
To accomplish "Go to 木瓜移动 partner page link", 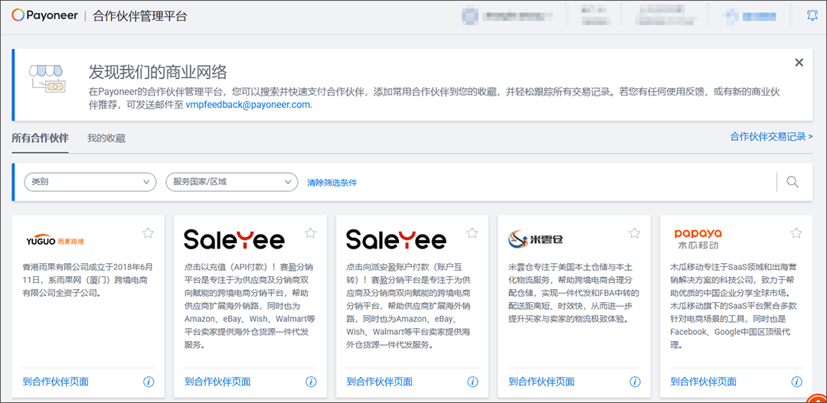I will point(703,382).
